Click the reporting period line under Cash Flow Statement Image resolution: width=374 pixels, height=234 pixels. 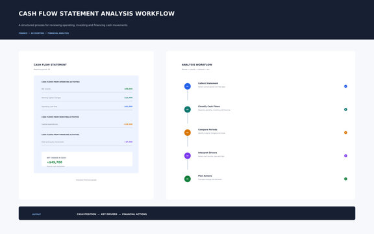coord(42,70)
